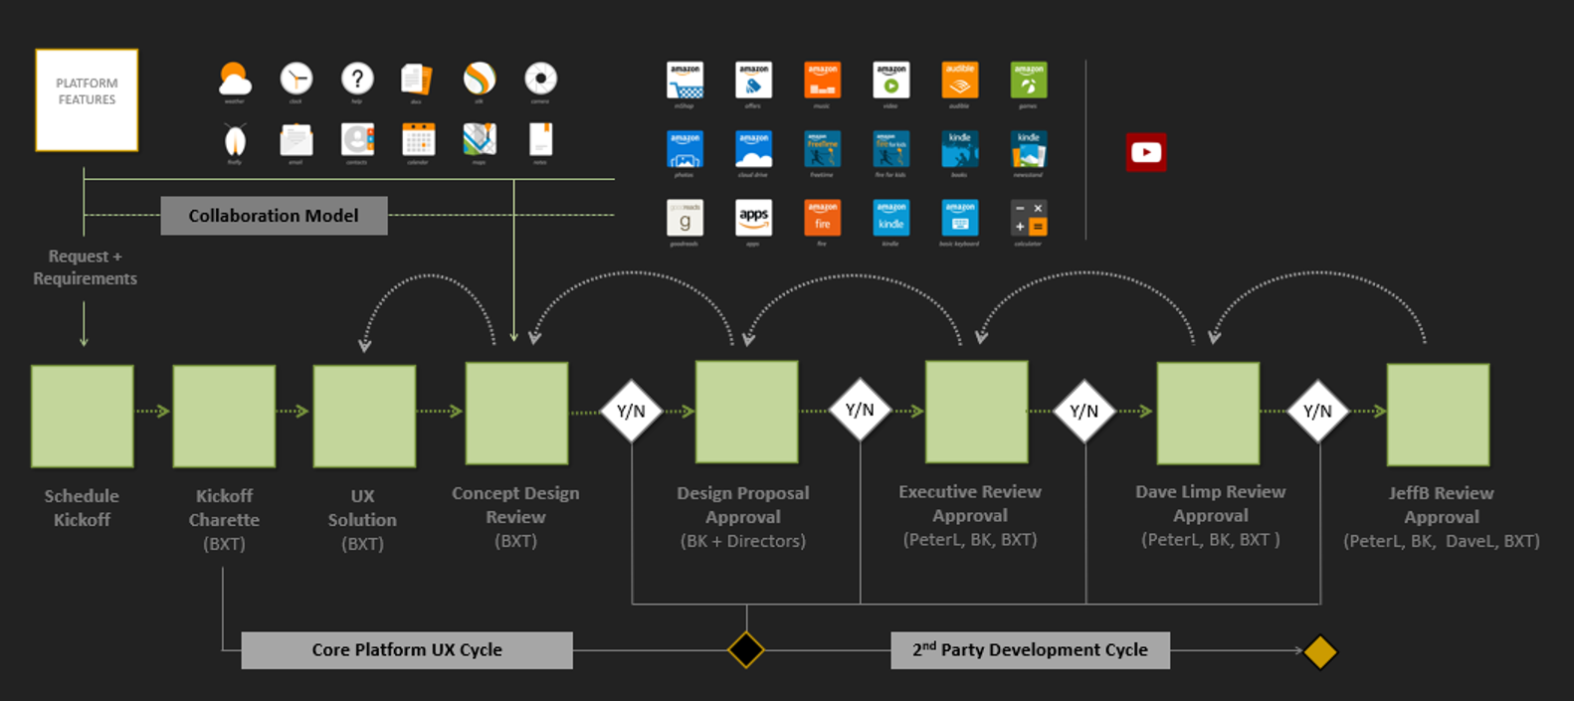
Task: Click the weather app icon
Action: point(235,79)
